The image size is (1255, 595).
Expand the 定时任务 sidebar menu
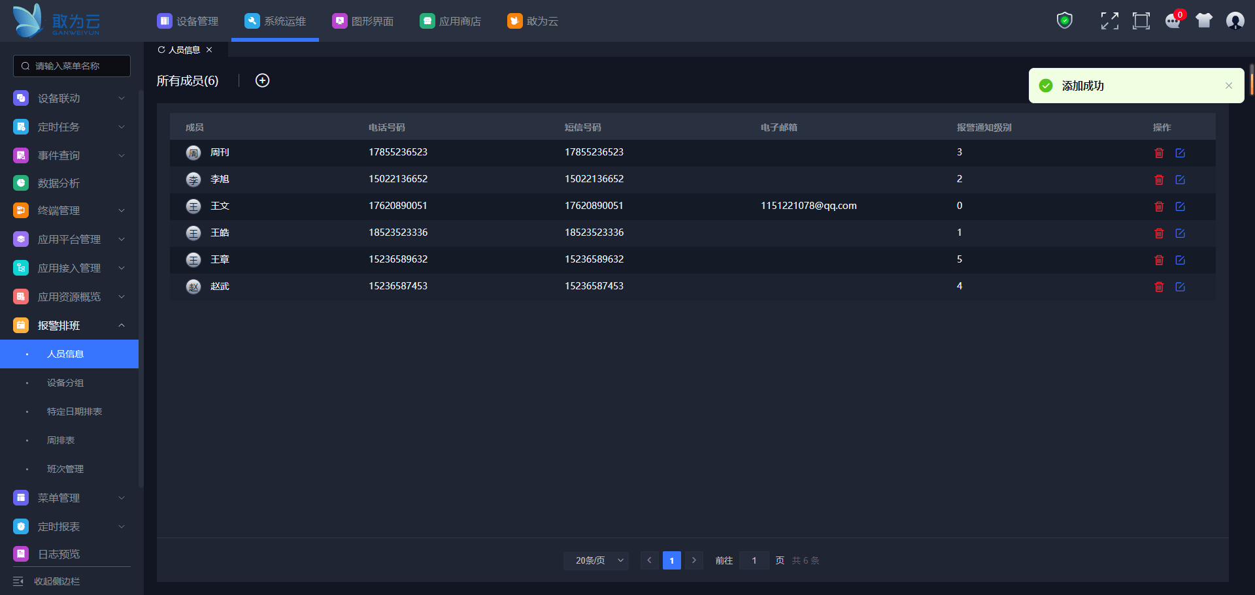[69, 127]
